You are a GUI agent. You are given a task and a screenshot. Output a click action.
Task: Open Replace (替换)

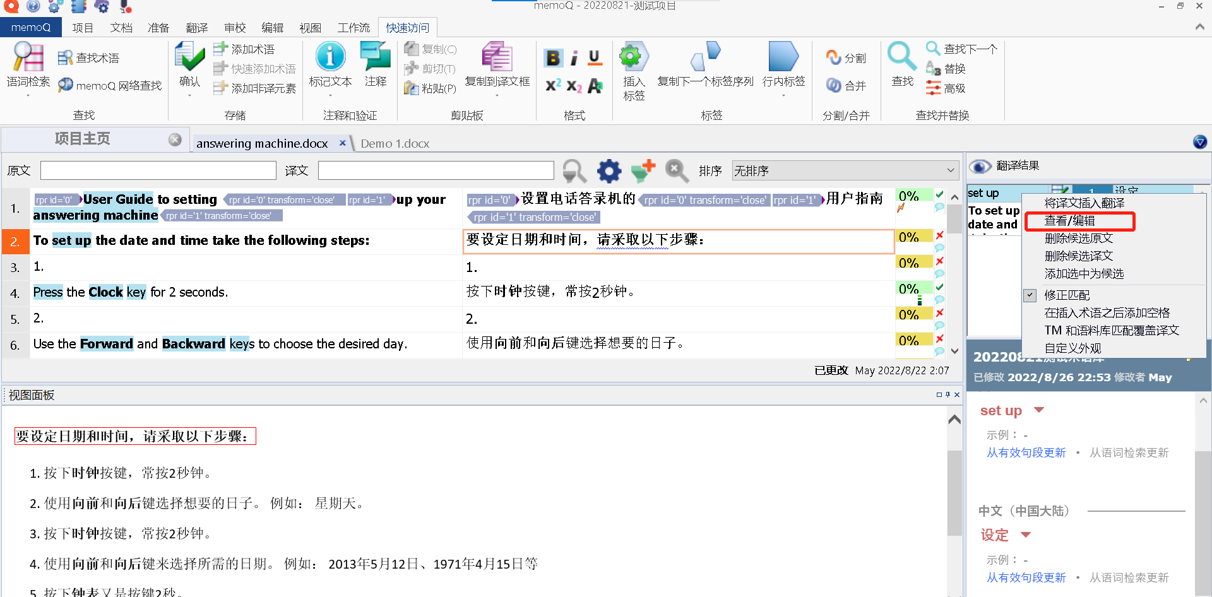tap(946, 68)
